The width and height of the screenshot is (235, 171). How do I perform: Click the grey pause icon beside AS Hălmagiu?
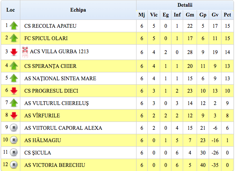tap(14, 140)
